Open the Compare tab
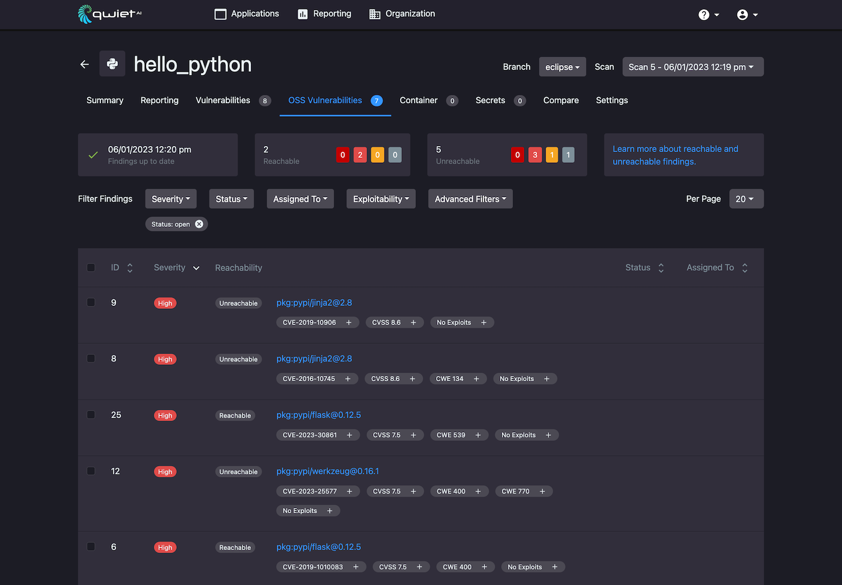 [561, 100]
